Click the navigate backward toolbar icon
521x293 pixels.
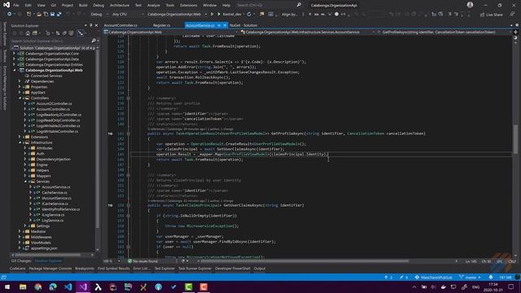(9, 15)
